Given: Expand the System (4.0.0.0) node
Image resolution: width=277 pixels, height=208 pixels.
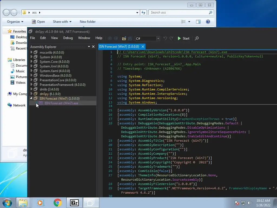Looking at the screenshot, I should pyautogui.click(x=31, y=57).
